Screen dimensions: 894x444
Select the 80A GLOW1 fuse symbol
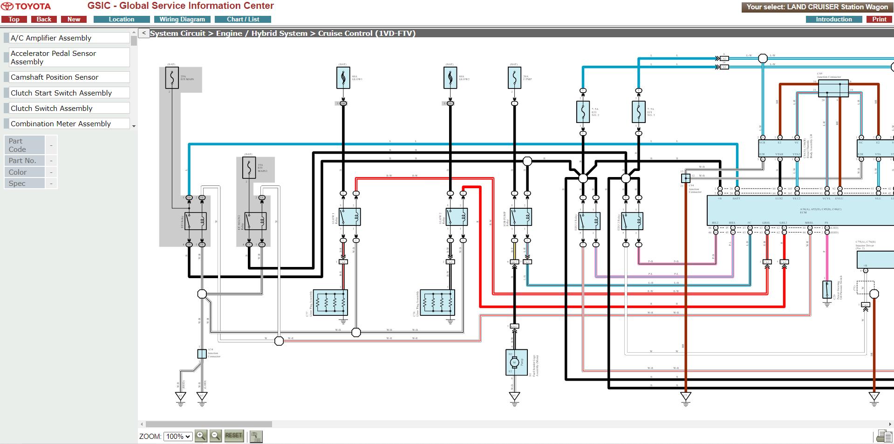click(x=343, y=78)
